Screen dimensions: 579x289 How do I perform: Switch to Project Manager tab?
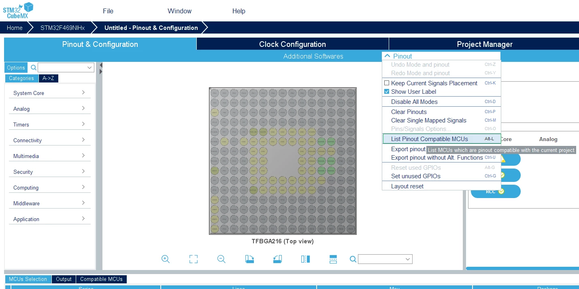click(484, 44)
